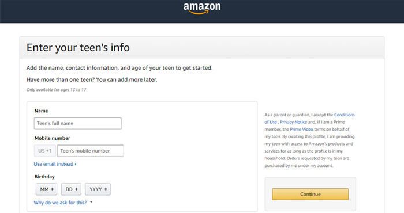Open the Conditions of Use link
Screen dimensions: 404x213
coord(344,115)
